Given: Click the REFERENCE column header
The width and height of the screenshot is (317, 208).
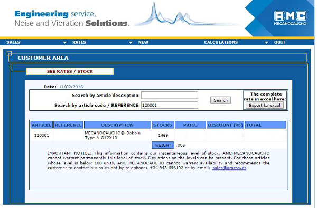Looking at the screenshot, I should pyautogui.click(x=68, y=125).
